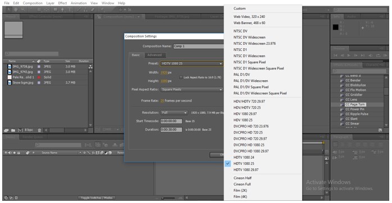Click the first expand icon at timeline bottom-left
Viewport: 392px width, 203px height.
[x=6, y=198]
